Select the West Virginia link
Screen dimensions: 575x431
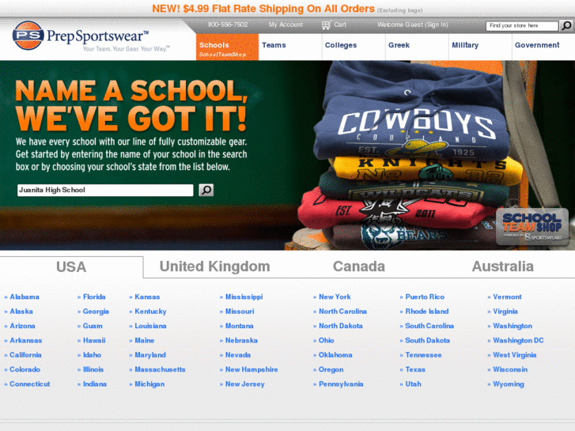514,355
